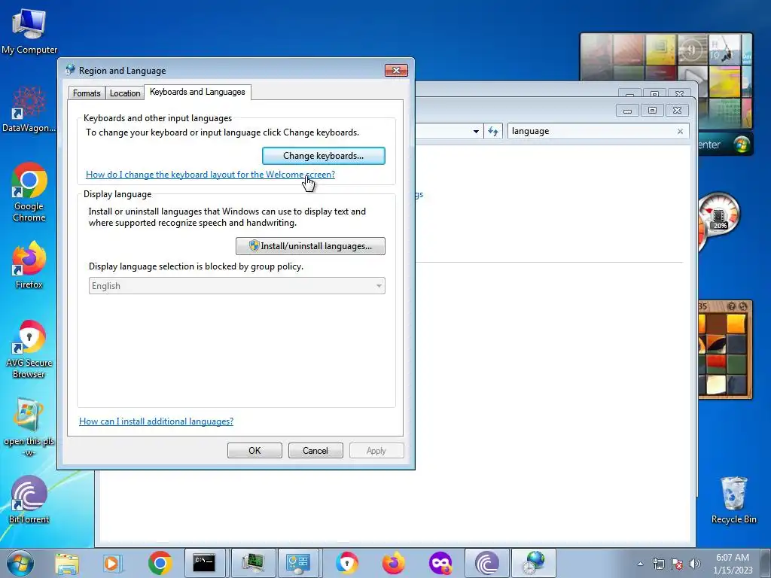Switch to the Control Panel taskbar button
771x578 pixels.
[x=298, y=563]
